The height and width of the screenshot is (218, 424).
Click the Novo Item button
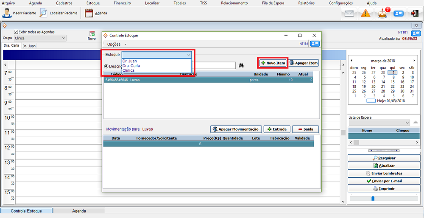(273, 63)
